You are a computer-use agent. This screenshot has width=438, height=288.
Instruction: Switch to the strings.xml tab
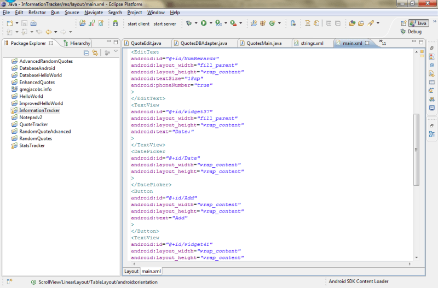click(312, 43)
